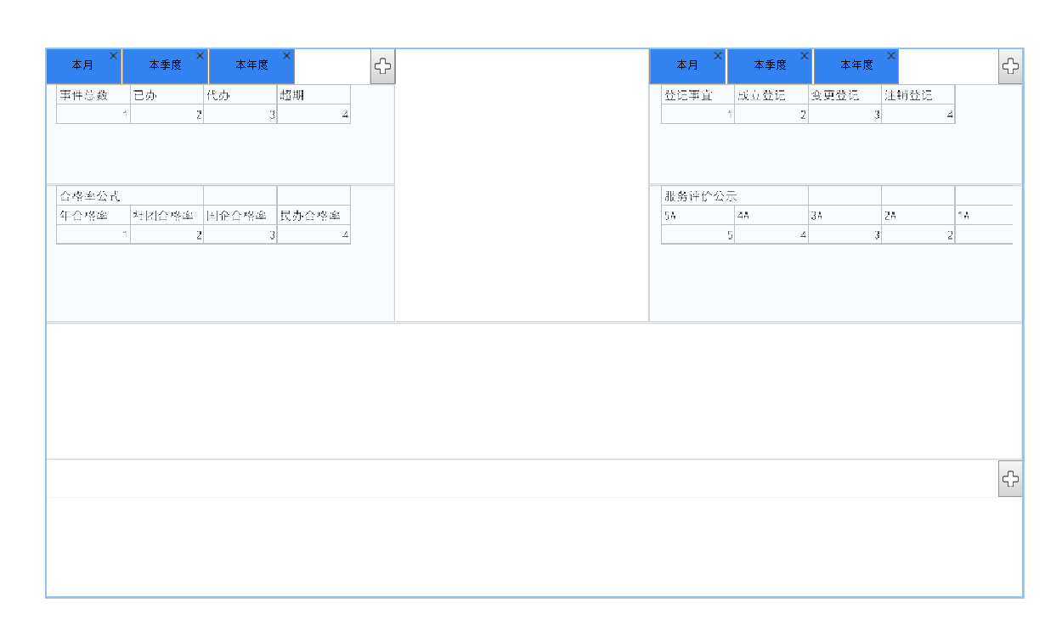Screen dimensions: 1062x643
Task: Click value 3 under 国企合格率
Action: click(x=240, y=235)
